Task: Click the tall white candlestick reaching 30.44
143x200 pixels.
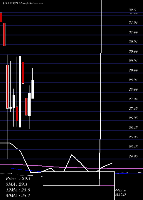Action: coord(20,92)
